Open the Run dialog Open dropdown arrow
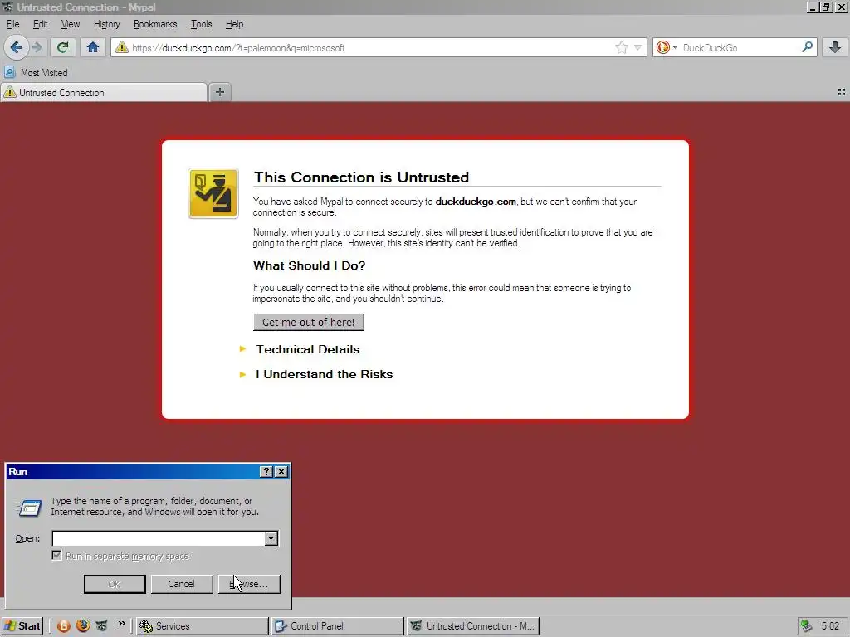The width and height of the screenshot is (850, 637). tap(271, 538)
